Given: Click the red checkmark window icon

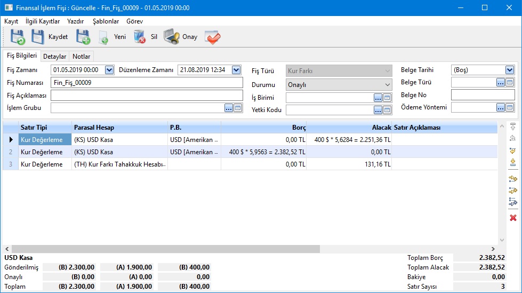Looking at the screenshot, I should tap(212, 37).
